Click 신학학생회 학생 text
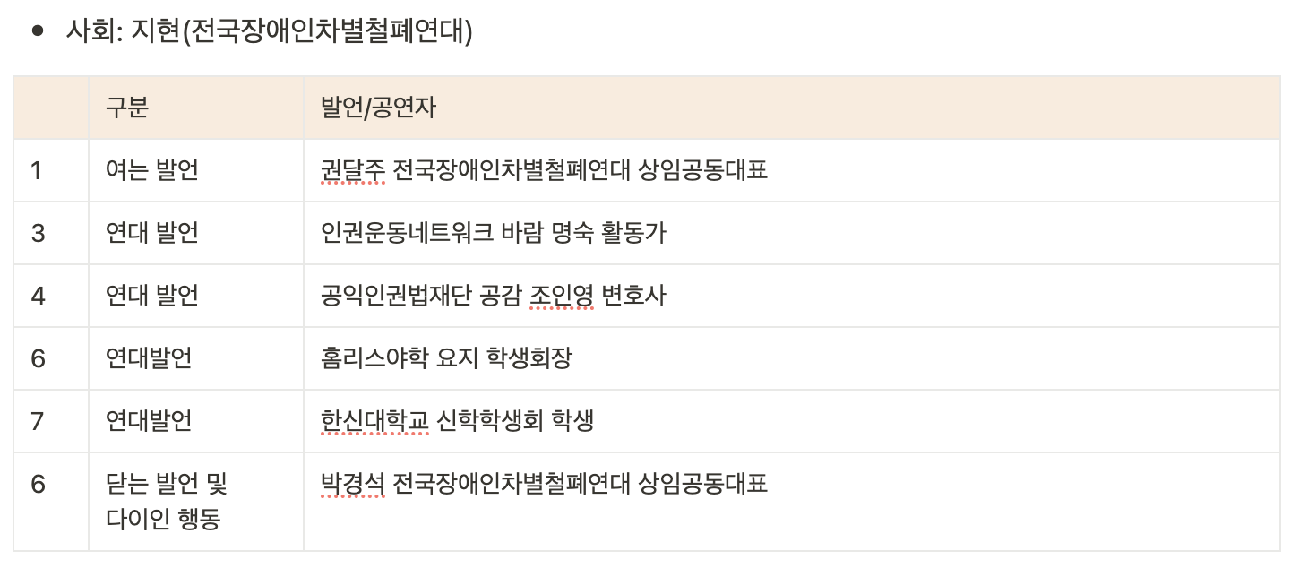Screen dimensions: 1299x568 (515, 421)
